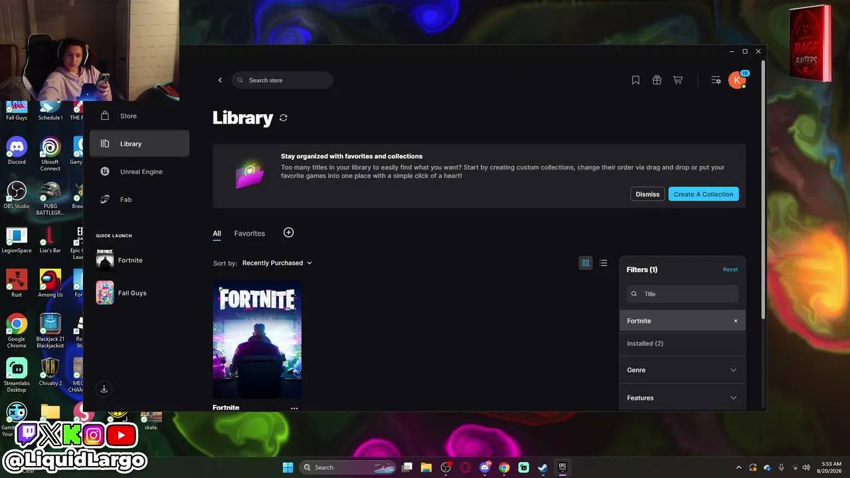Image resolution: width=850 pixels, height=478 pixels.
Task: Open the gift redemption icon
Action: [x=657, y=80]
